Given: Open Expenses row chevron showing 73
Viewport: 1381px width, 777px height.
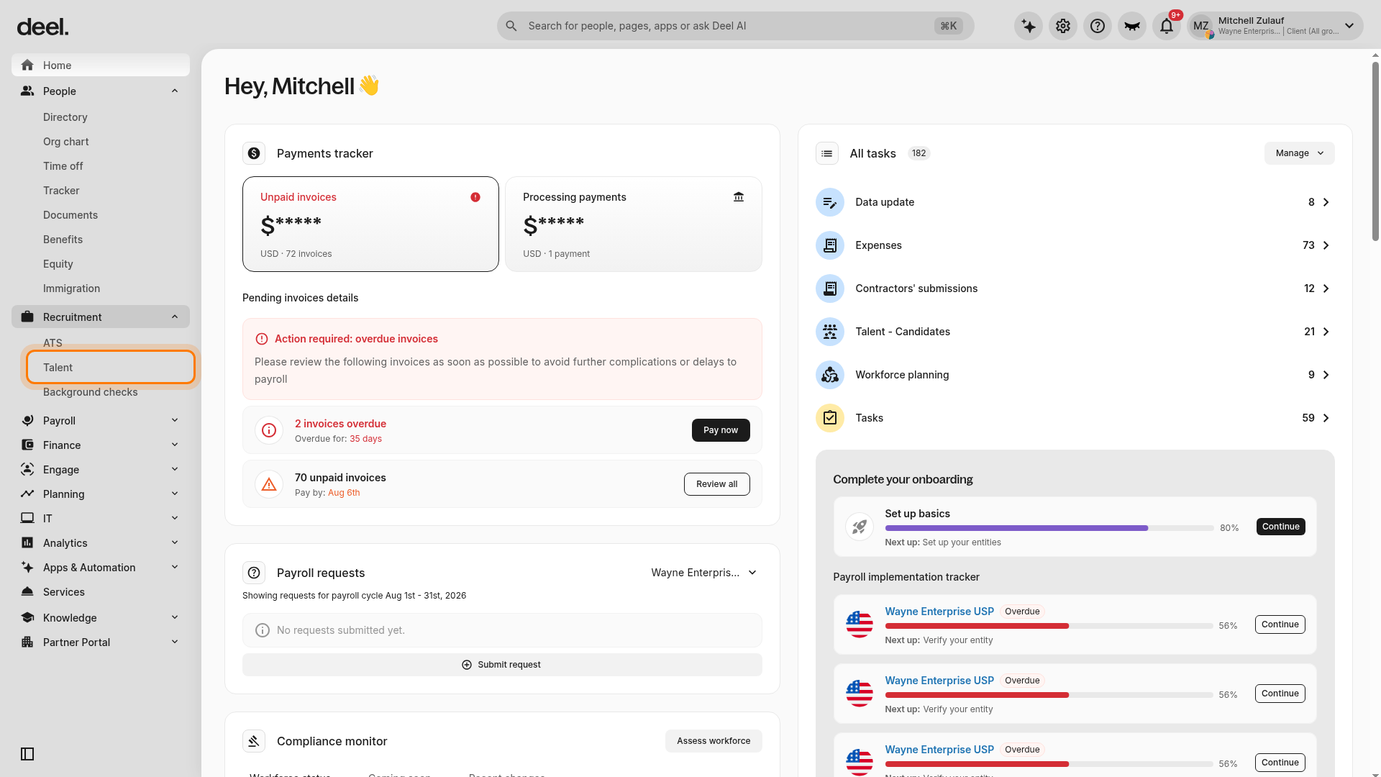Looking at the screenshot, I should [x=1326, y=245].
